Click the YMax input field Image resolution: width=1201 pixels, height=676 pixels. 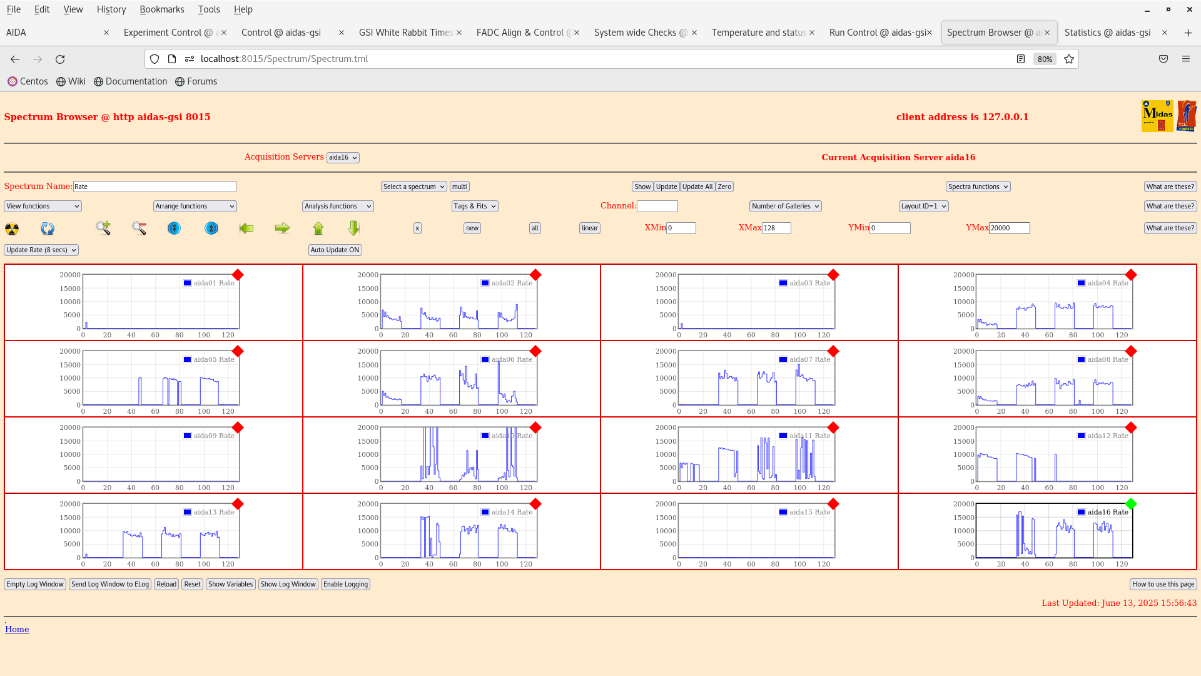coord(1009,228)
